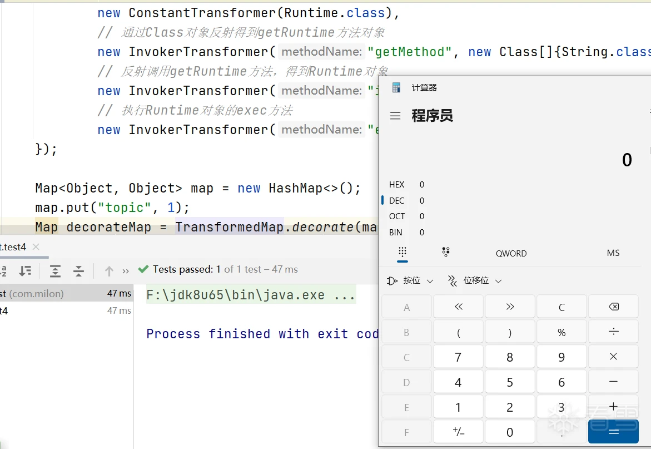651x449 pixels.
Task: Select the 47 ms child test row
Action: (x=66, y=310)
